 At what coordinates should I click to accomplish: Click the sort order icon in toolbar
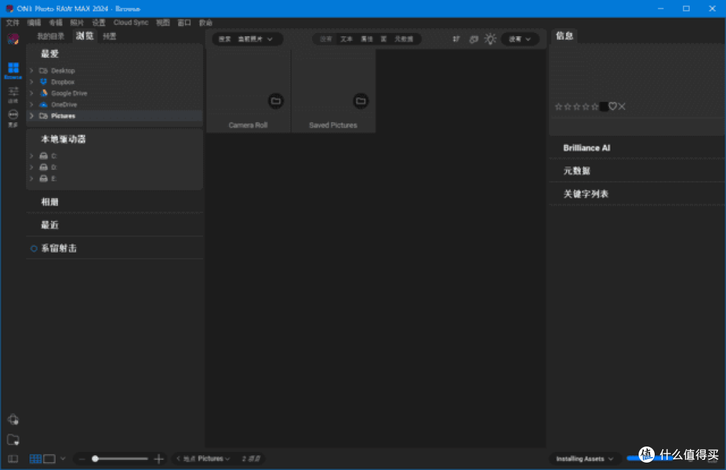click(456, 40)
